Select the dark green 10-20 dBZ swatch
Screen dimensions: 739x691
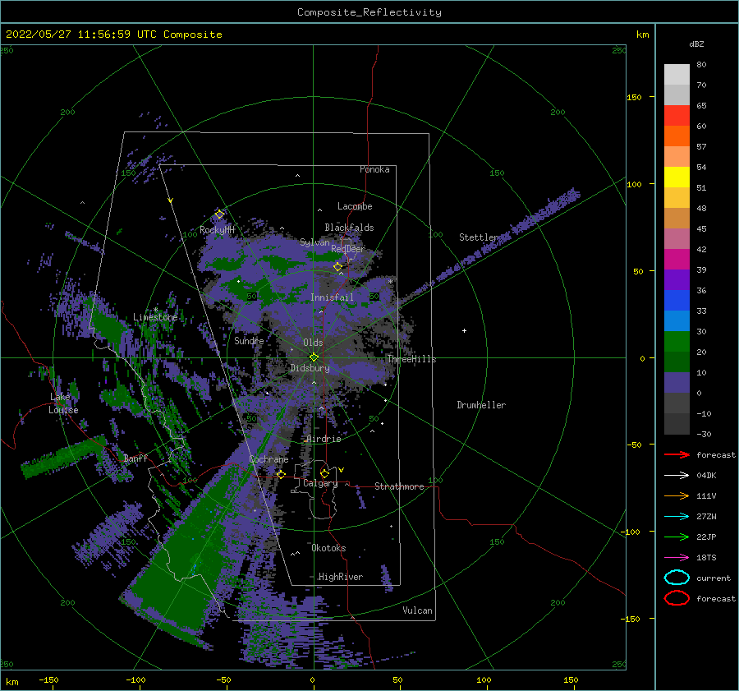677,362
